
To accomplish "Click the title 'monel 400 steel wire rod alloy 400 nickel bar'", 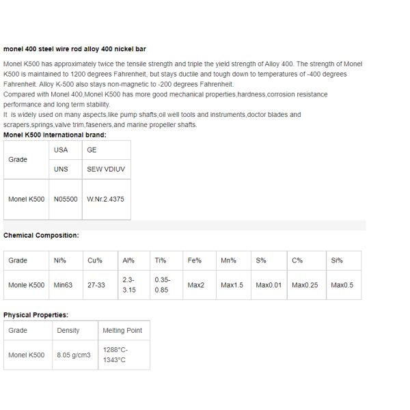I will click(74, 49).
